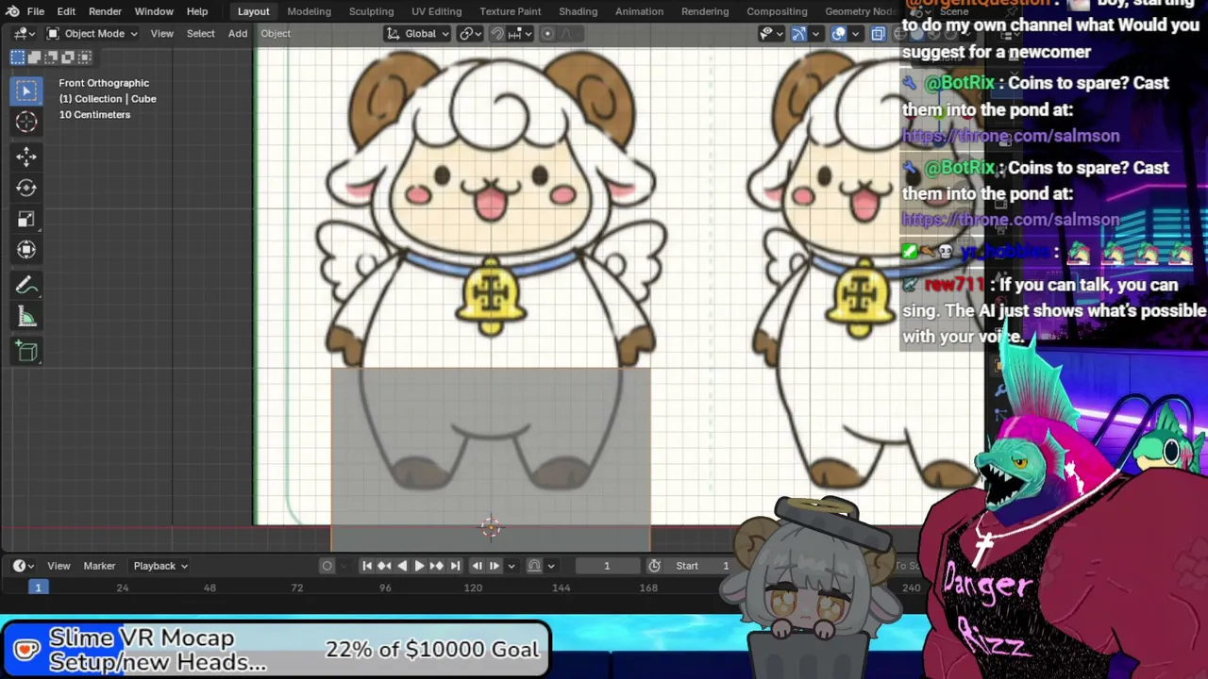
Task: Open the Object Mode dropdown
Action: coord(92,34)
